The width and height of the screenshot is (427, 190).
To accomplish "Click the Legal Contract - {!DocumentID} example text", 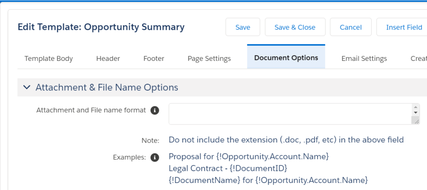I will pos(228,168).
